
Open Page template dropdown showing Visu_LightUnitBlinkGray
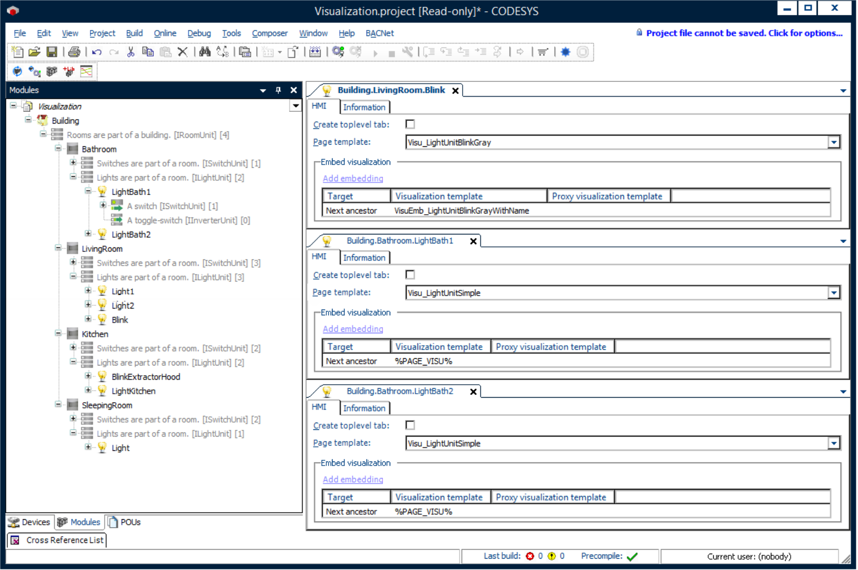point(834,142)
